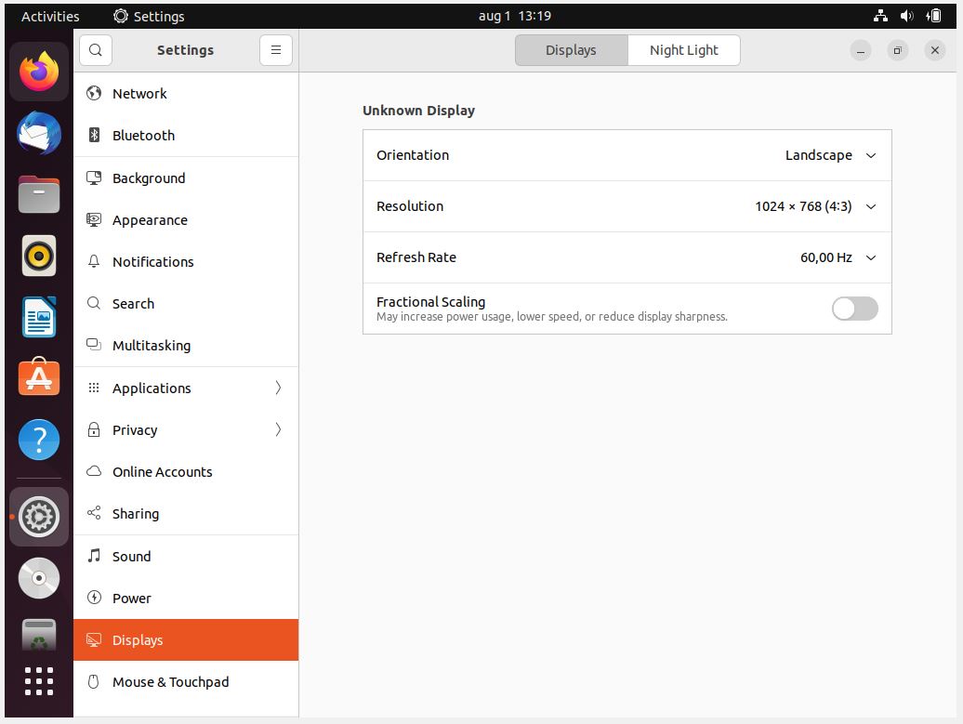
Task: Open Firefox from the dock
Action: pos(39,72)
